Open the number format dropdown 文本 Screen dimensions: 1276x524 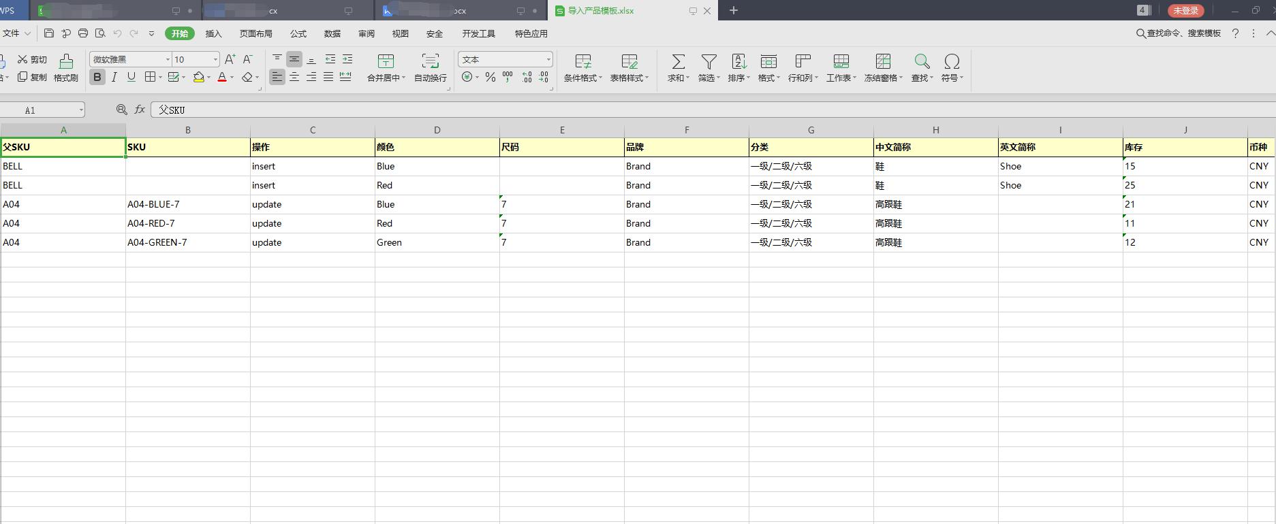coord(548,60)
